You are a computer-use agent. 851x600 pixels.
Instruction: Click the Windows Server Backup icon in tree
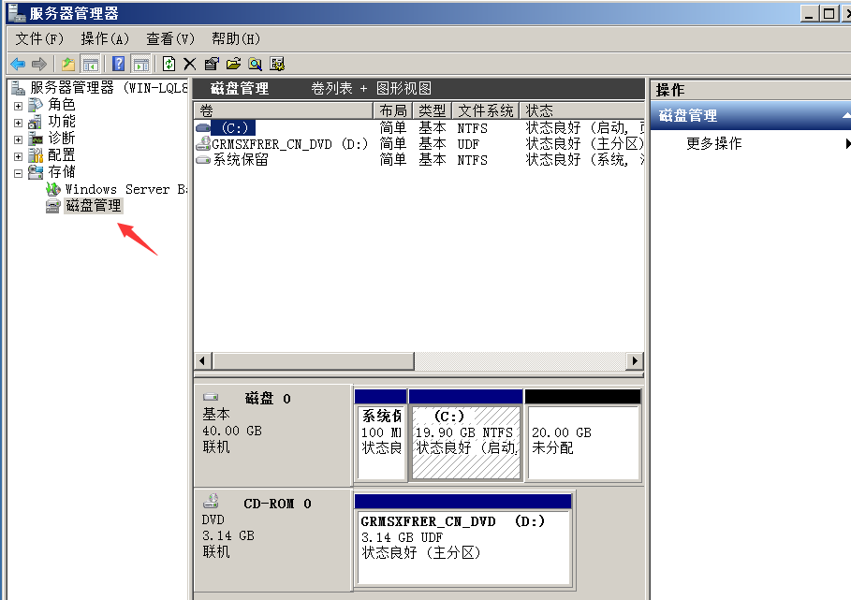click(52, 189)
